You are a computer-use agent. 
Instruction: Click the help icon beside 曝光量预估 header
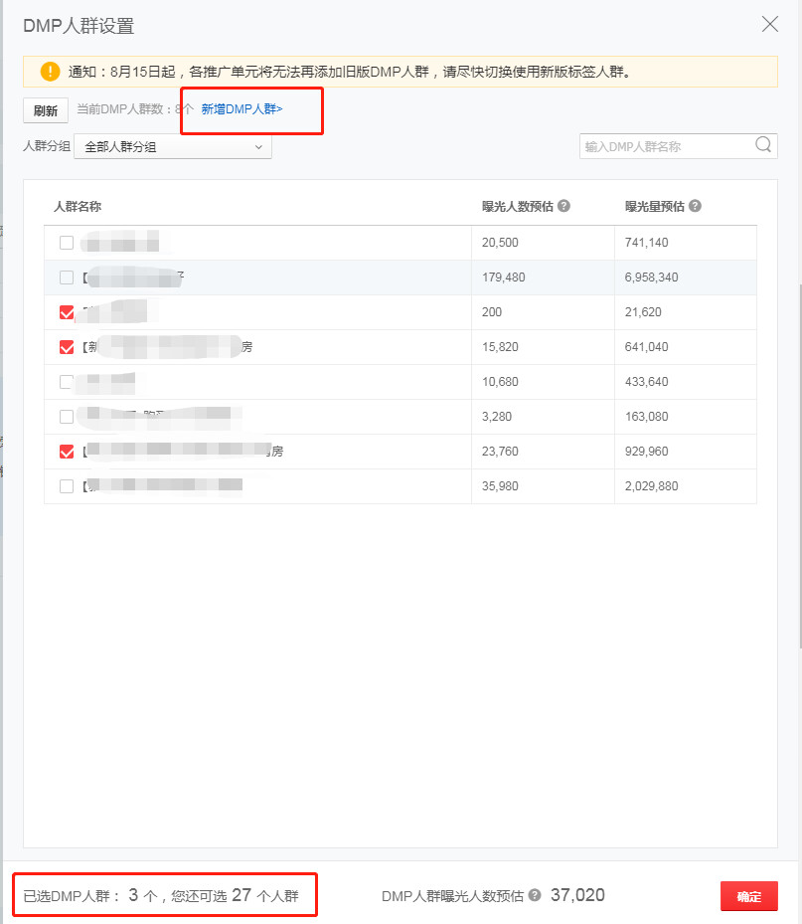pos(695,206)
